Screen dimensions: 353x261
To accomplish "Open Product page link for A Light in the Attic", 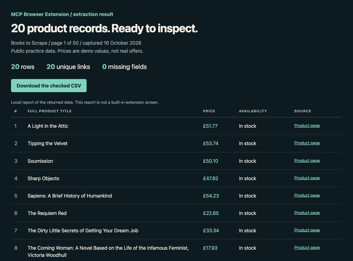I will [307, 126].
